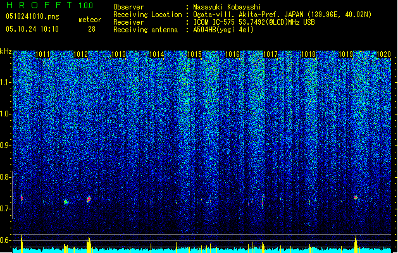
Task: Click the HROFFT title text
Action: click(x=39, y=5)
